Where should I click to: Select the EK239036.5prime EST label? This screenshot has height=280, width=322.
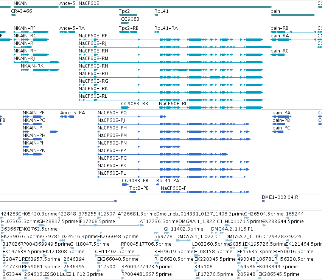22,237
